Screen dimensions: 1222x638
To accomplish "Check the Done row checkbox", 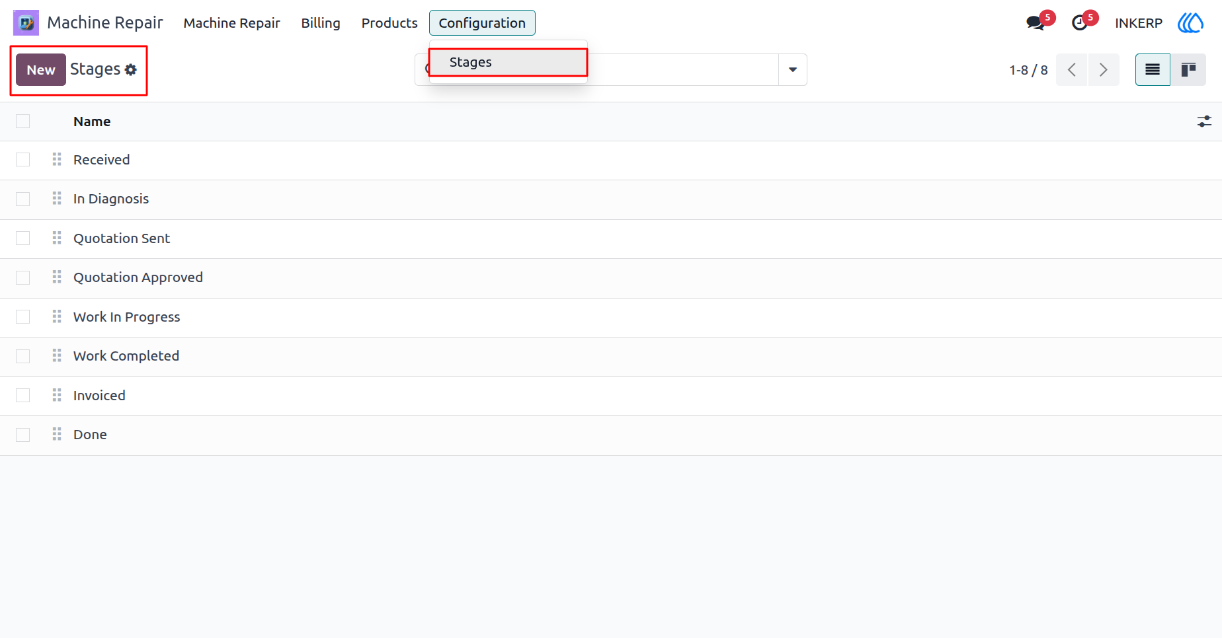I will 23,435.
